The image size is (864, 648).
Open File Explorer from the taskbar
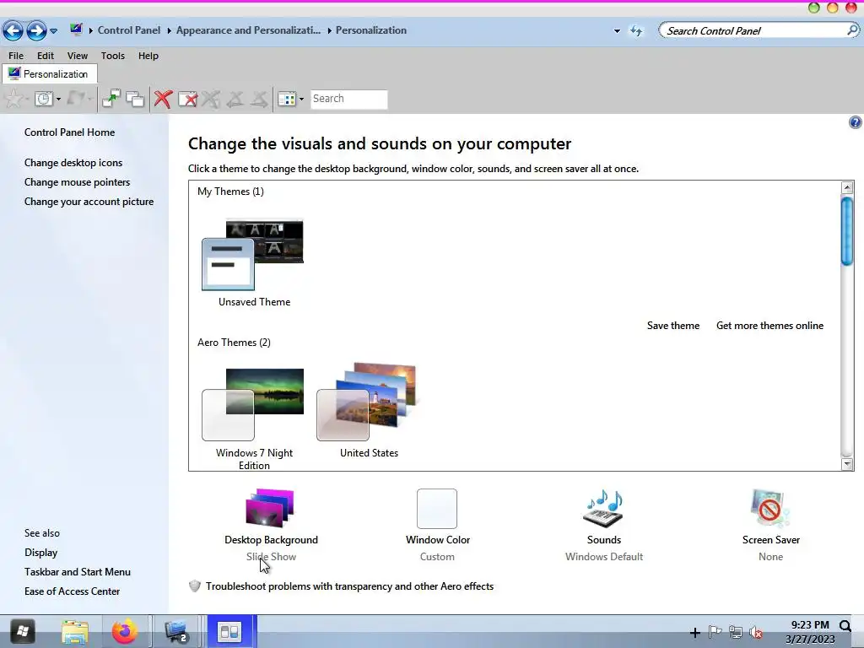pos(75,631)
